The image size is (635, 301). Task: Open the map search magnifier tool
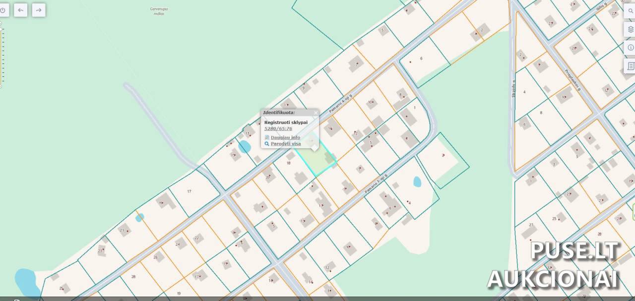pyautogui.click(x=631, y=12)
